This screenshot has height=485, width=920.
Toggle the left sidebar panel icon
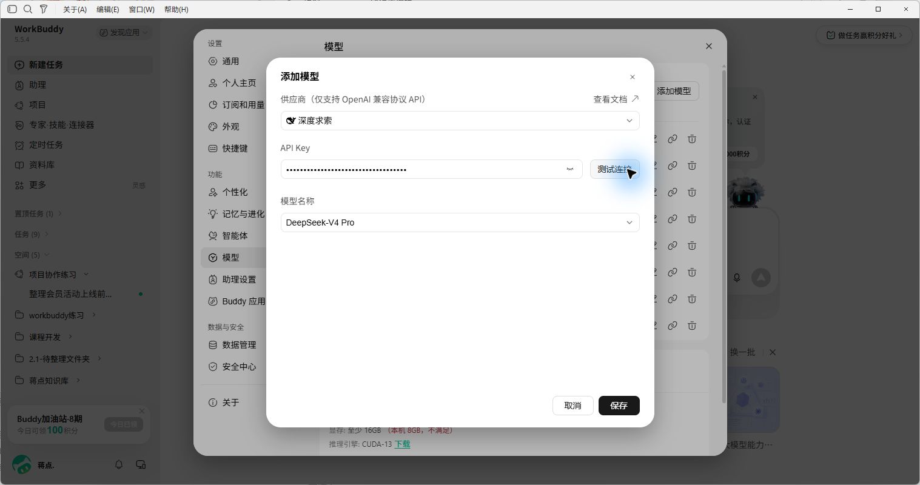(12, 9)
